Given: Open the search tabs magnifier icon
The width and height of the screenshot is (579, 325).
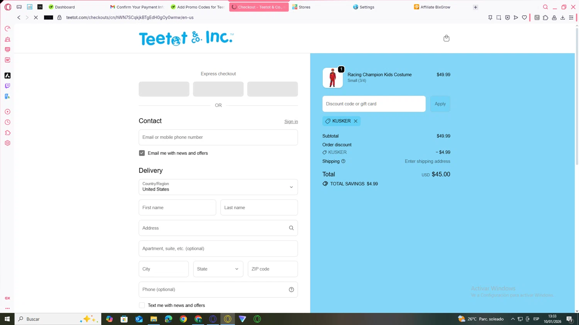Looking at the screenshot, I should [x=545, y=7].
